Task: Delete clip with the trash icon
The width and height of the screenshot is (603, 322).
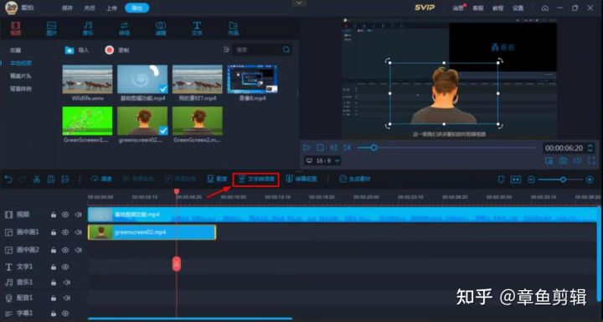Action: pos(51,179)
